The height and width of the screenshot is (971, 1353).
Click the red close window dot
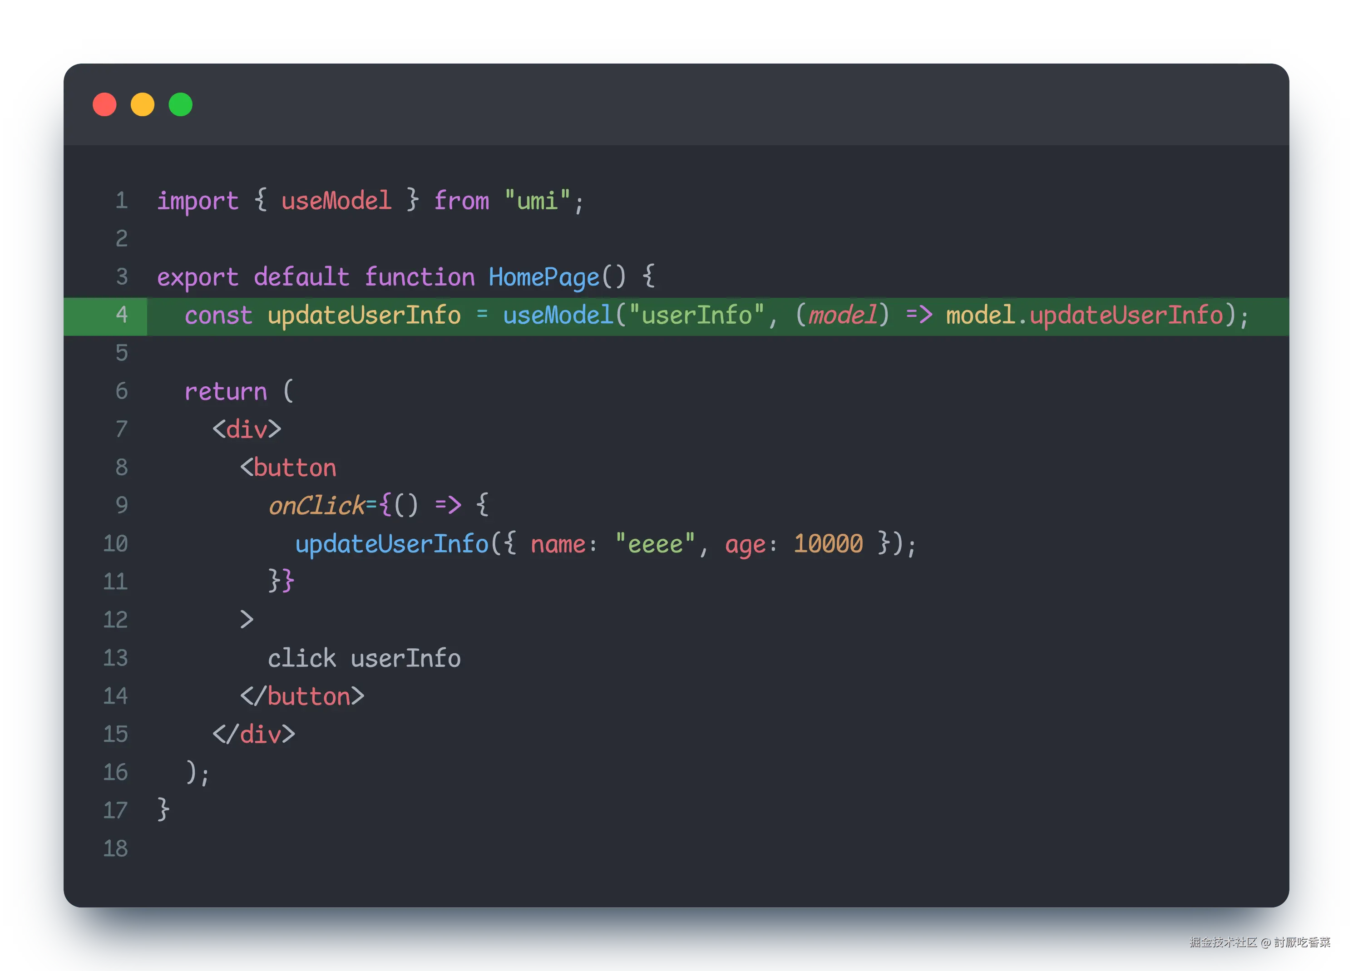[x=104, y=104]
